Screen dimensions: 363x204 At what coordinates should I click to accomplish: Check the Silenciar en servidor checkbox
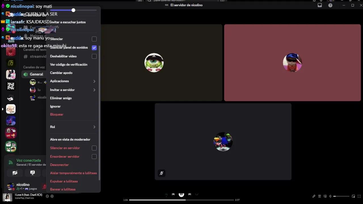pyautogui.click(x=94, y=148)
